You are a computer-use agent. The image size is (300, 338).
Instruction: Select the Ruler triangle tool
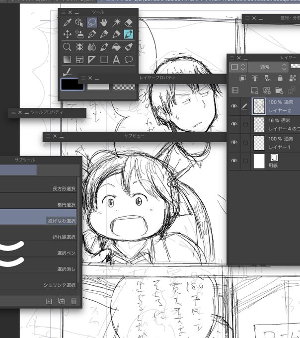(92, 59)
